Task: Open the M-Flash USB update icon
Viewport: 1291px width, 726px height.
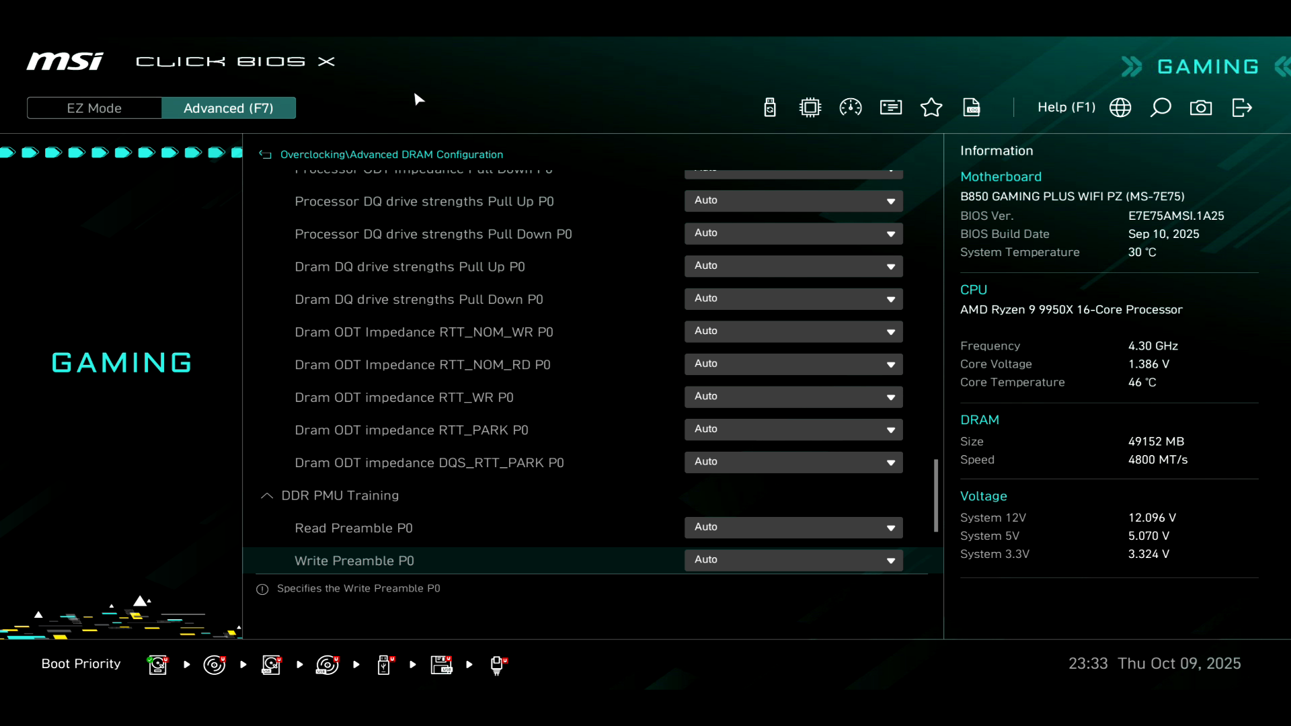Action: point(770,108)
